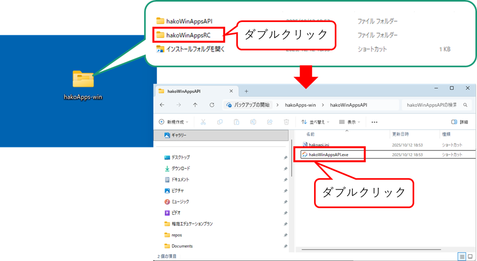Click the Share icon in the Explorer toolbar
The width and height of the screenshot is (477, 261).
click(270, 122)
